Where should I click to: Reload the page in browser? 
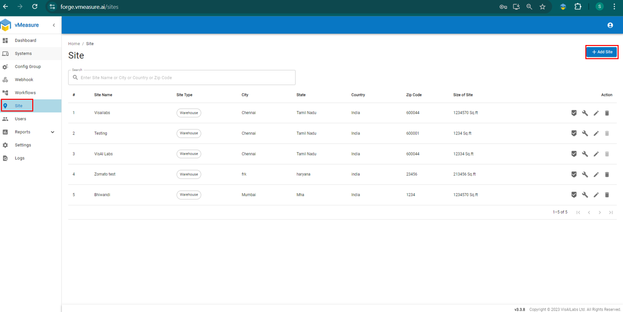pos(35,7)
